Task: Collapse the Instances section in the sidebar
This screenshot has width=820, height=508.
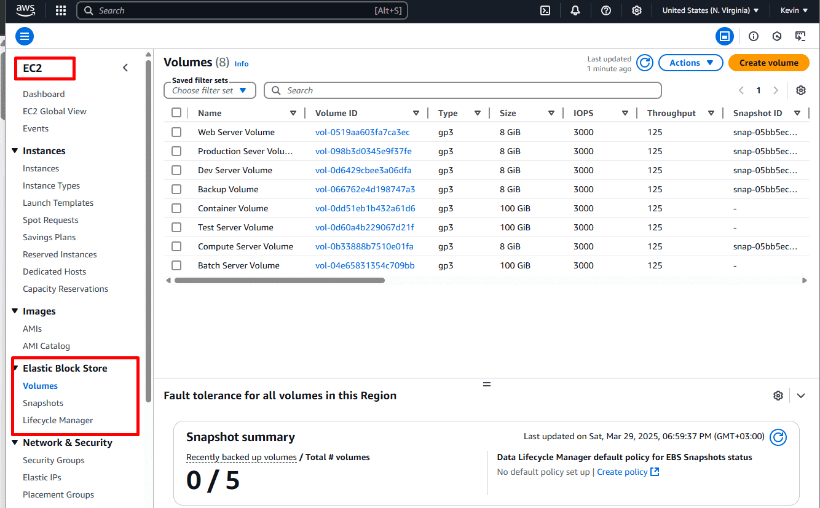Action: (15, 151)
